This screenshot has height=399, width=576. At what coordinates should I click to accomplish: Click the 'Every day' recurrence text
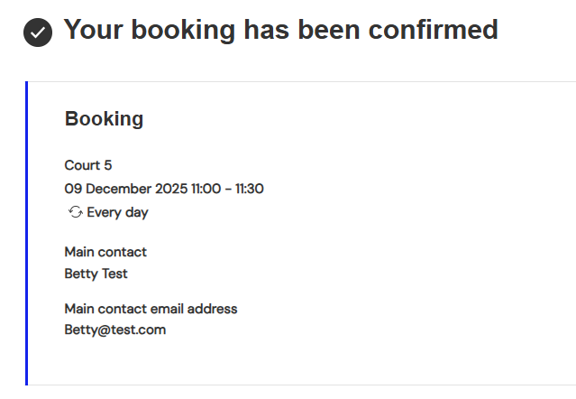[x=117, y=213]
